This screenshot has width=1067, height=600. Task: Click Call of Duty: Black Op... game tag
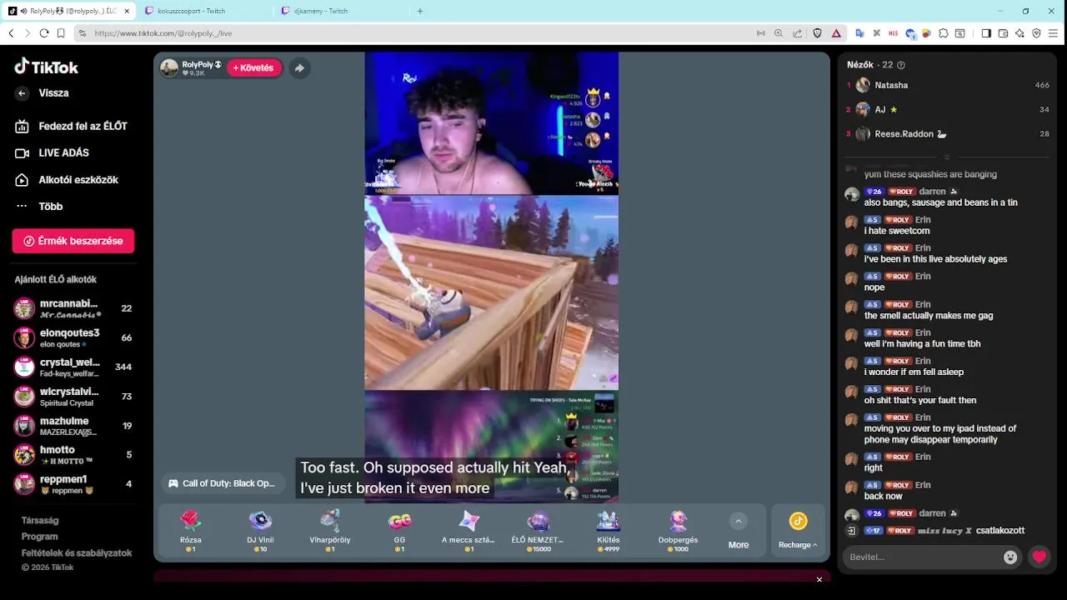(221, 483)
